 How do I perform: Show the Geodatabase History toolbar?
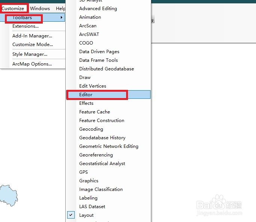(102, 138)
